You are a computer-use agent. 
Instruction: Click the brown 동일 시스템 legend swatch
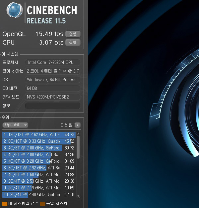pyautogui.click(x=43, y=204)
